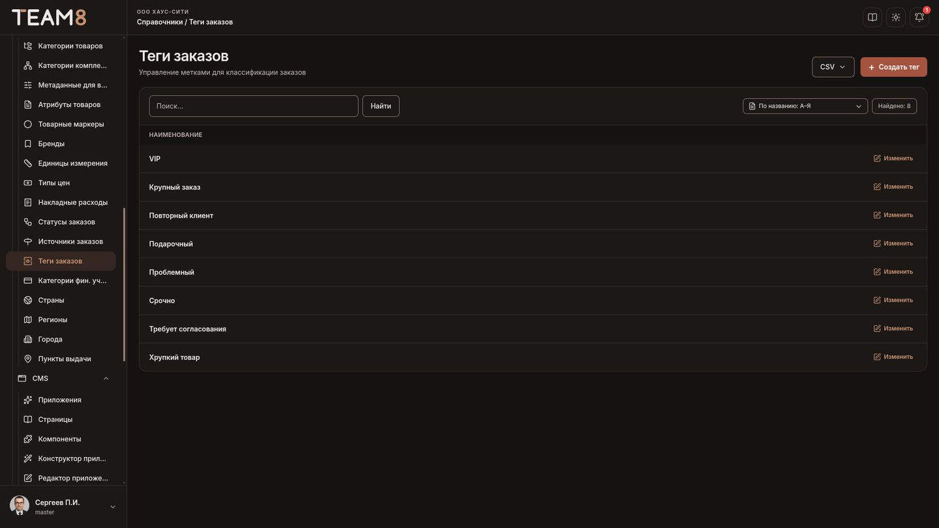Click the Страны globe icon

point(27,300)
